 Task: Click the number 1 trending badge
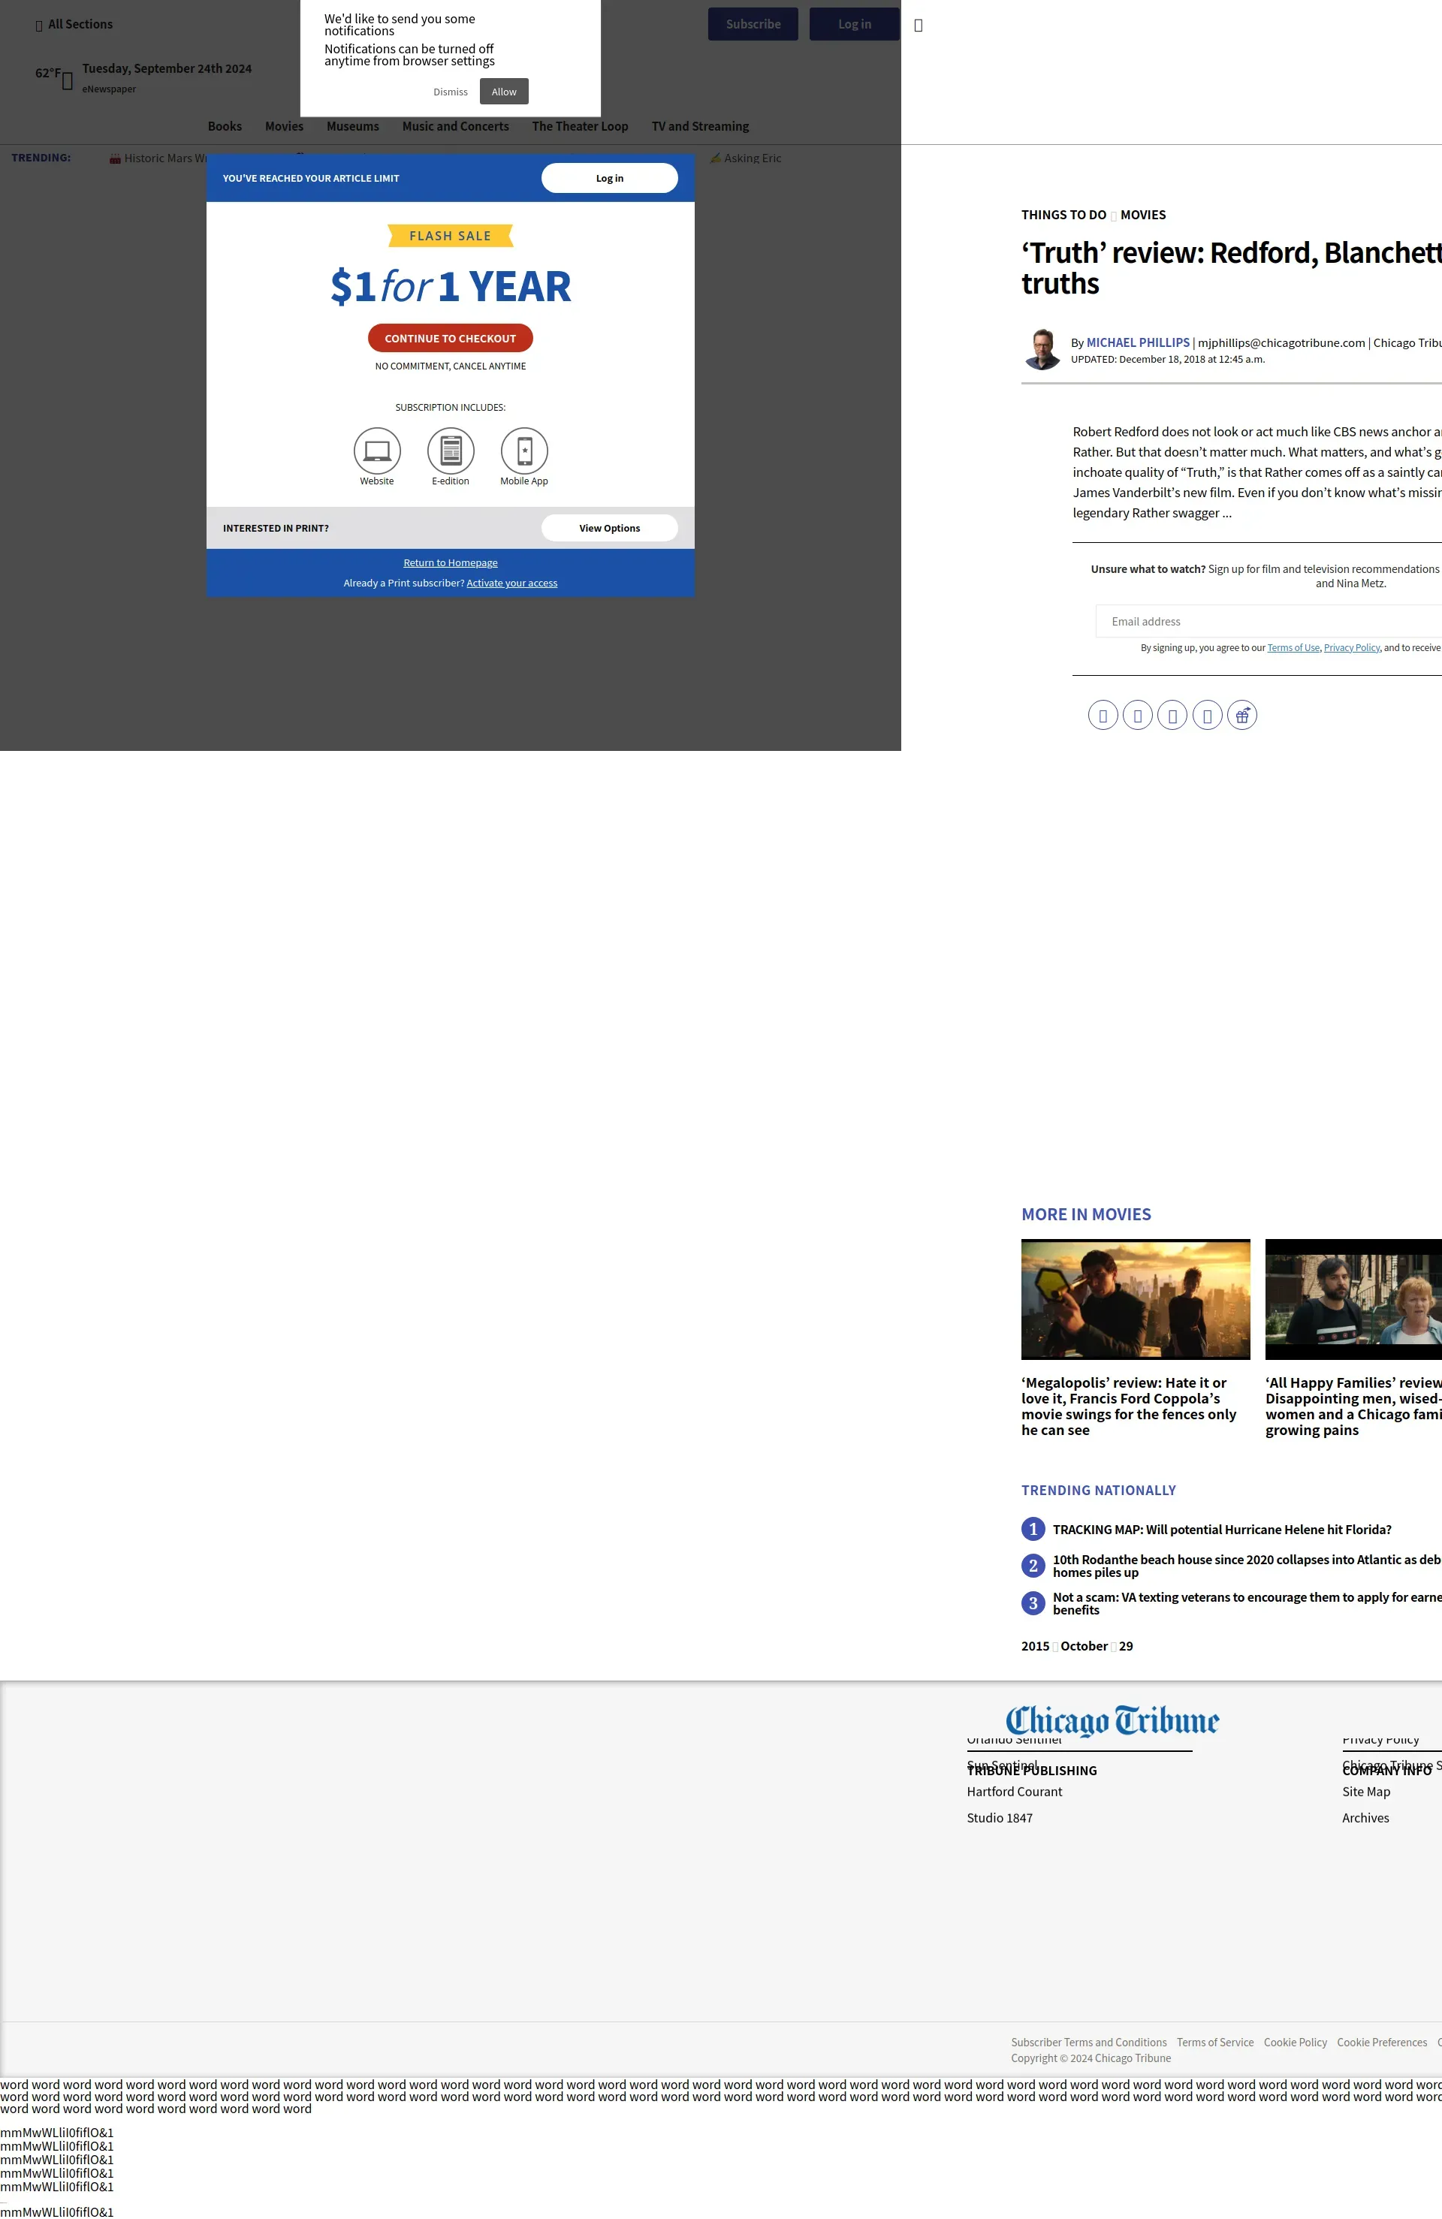1033,1529
